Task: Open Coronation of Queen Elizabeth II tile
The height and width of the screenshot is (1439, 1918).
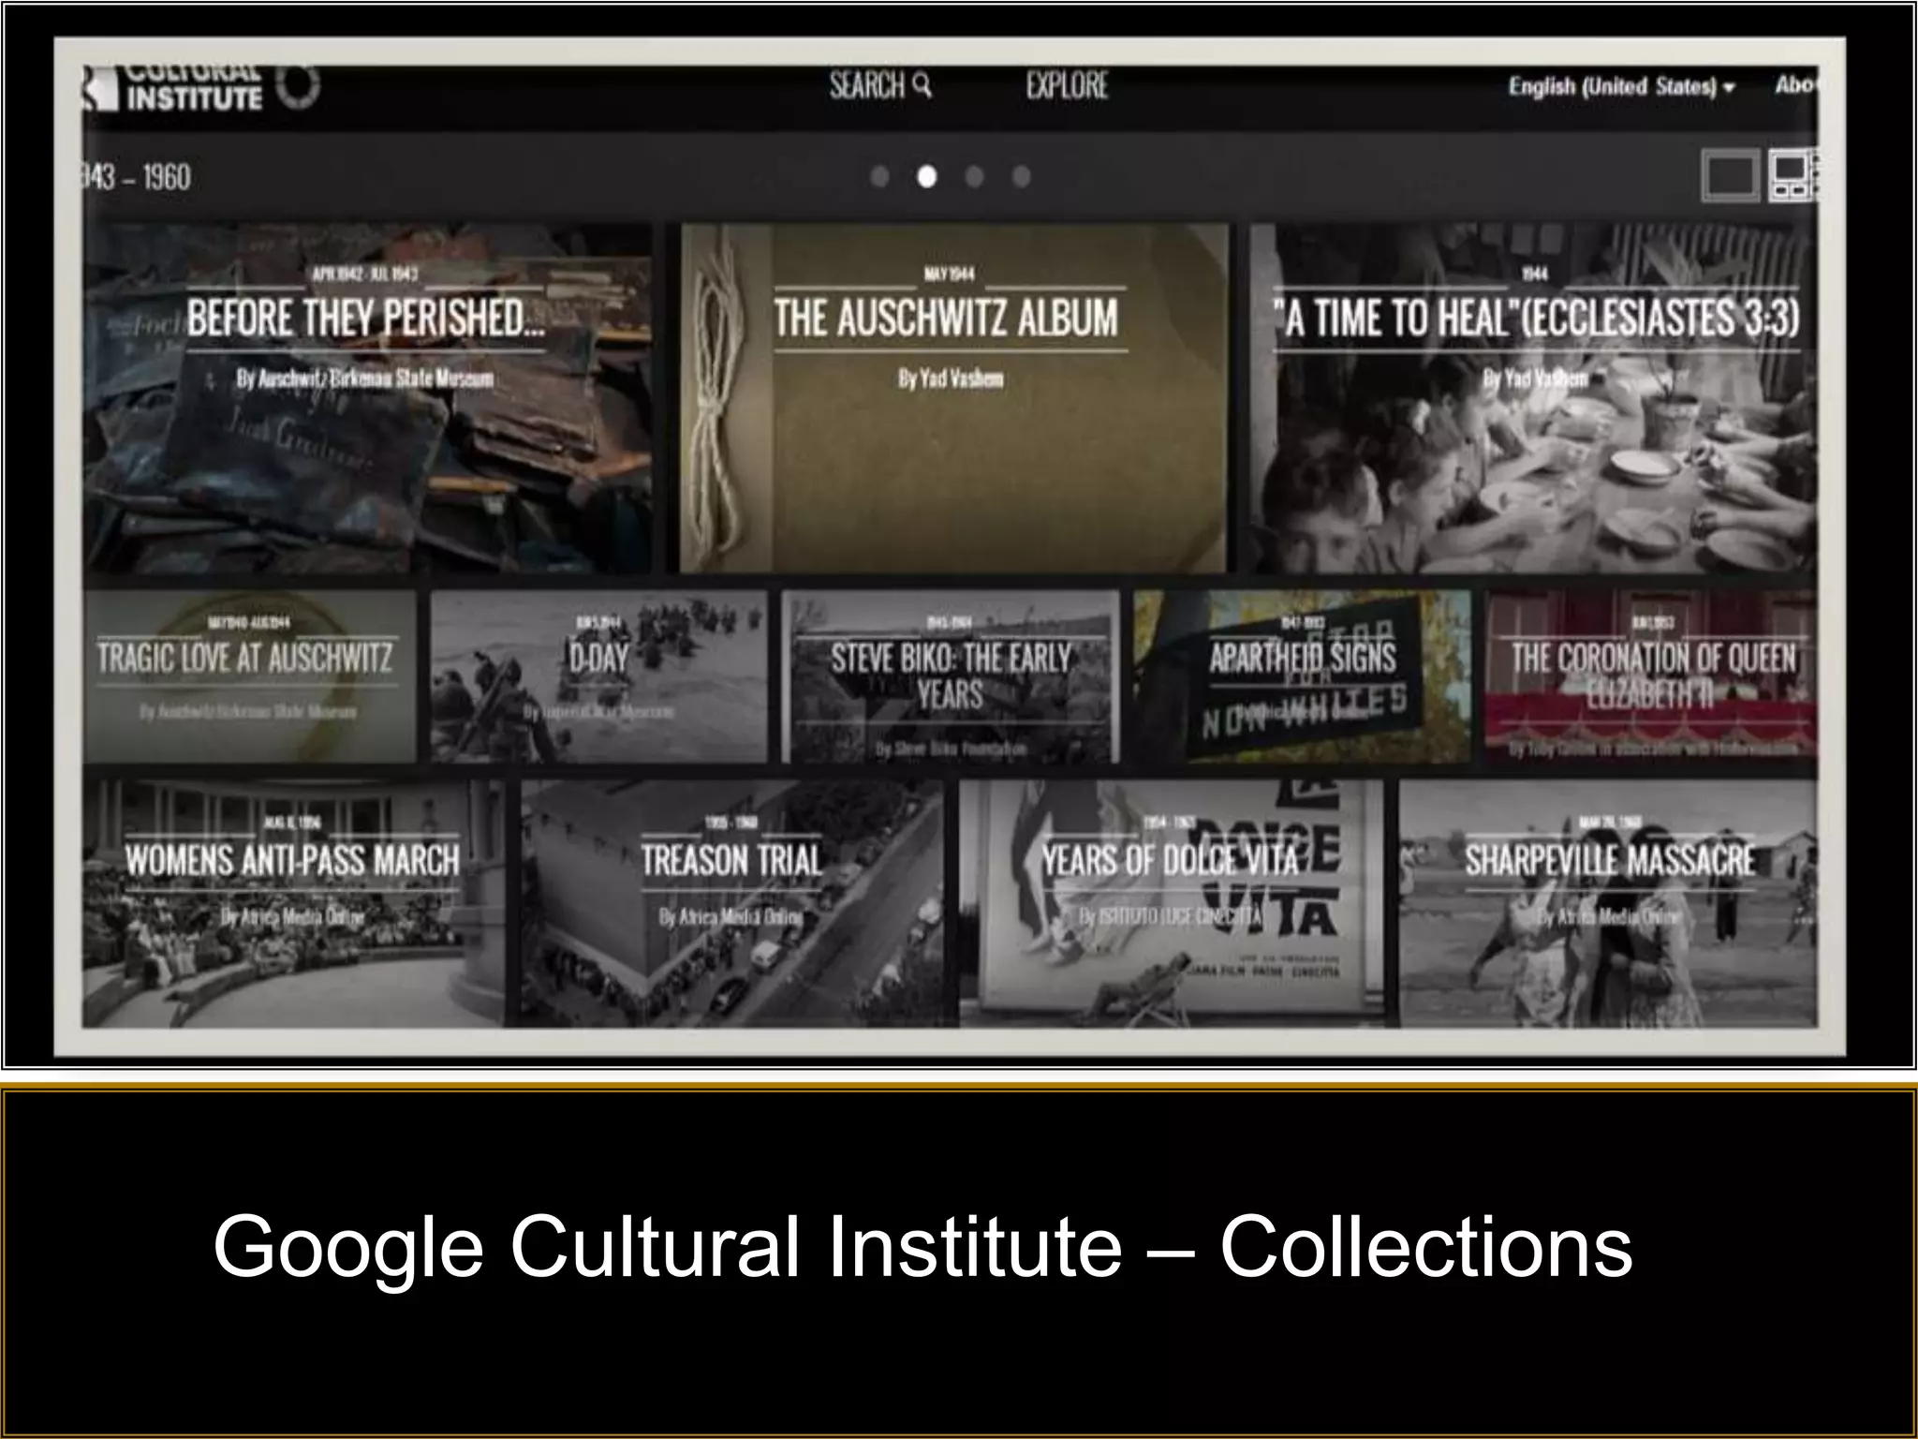Action: 1651,675
